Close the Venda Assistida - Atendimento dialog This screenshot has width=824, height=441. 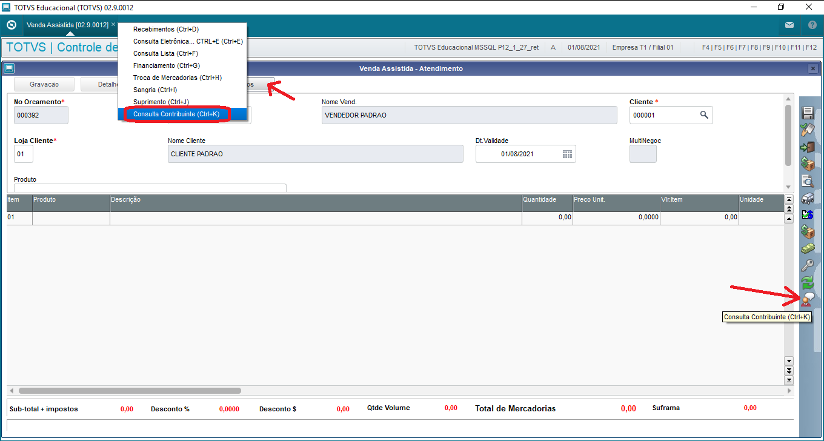point(813,69)
